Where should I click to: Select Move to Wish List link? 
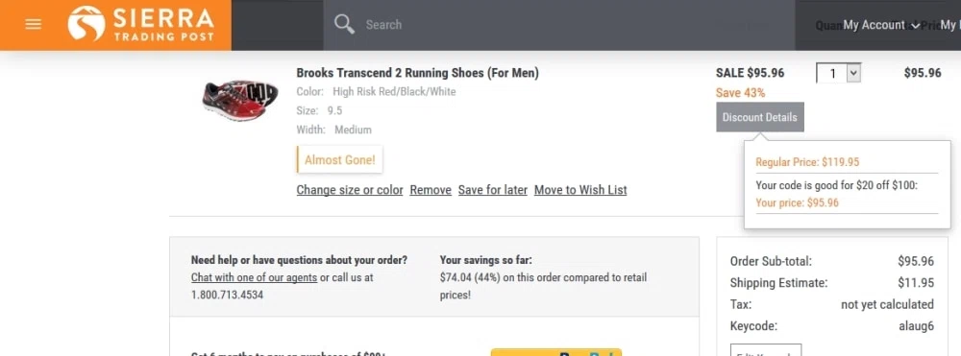pos(580,190)
